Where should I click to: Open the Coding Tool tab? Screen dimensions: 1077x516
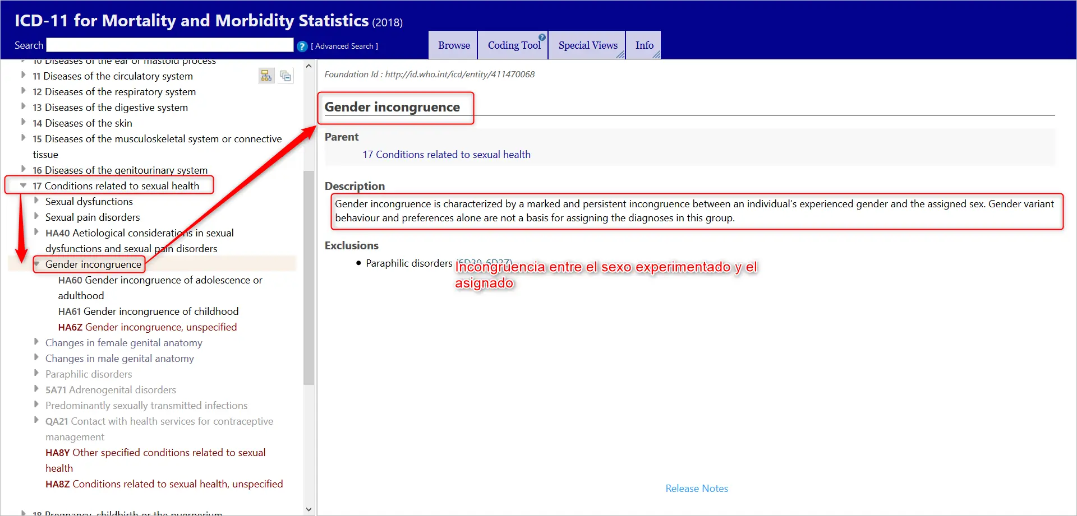(x=514, y=45)
